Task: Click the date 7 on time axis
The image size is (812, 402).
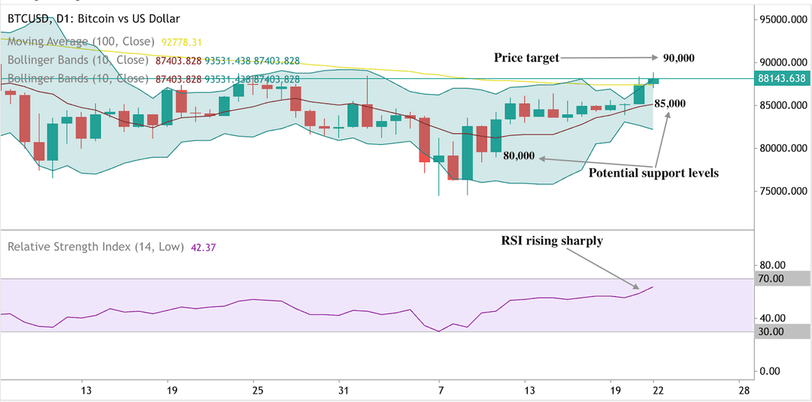Action: point(440,389)
